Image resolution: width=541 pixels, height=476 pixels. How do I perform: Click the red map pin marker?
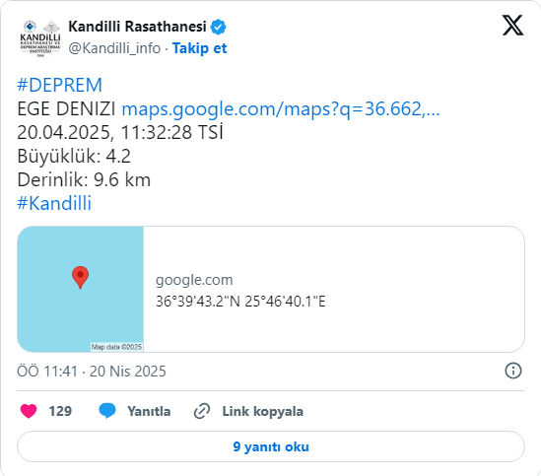80,277
